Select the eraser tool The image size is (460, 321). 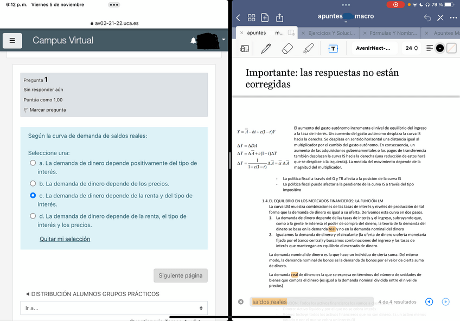pos(287,48)
